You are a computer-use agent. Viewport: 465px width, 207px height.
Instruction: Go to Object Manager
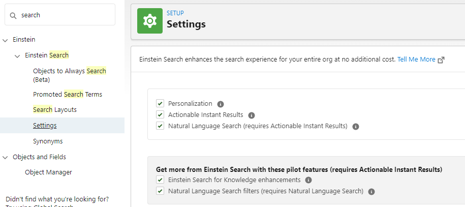(x=48, y=172)
